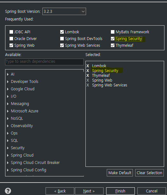Click the Clear Selection button
This screenshot has height=195, width=167.
[149, 173]
